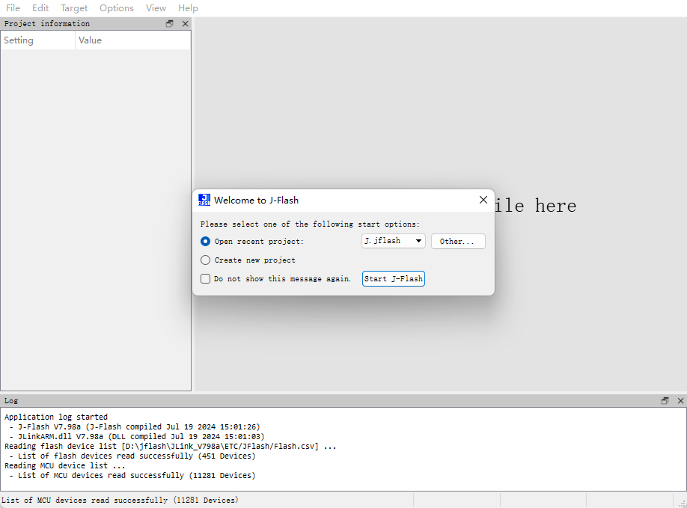Click the 'Reading flash device list' log line
The image size is (687, 508).
pos(171,446)
